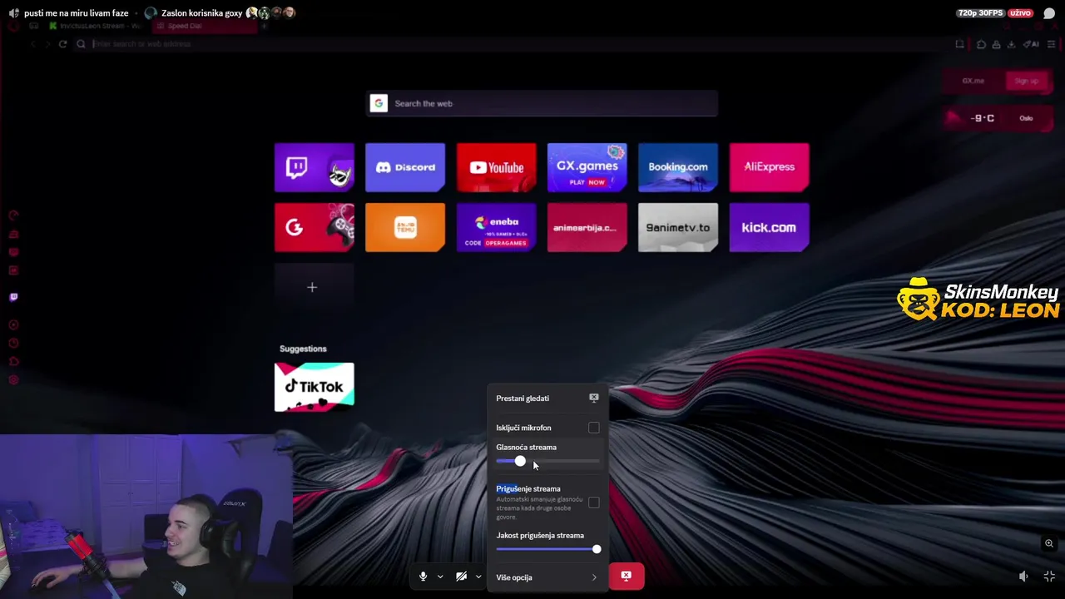Open the camera options dropdown arrow
The width and height of the screenshot is (1065, 599).
pyautogui.click(x=478, y=577)
